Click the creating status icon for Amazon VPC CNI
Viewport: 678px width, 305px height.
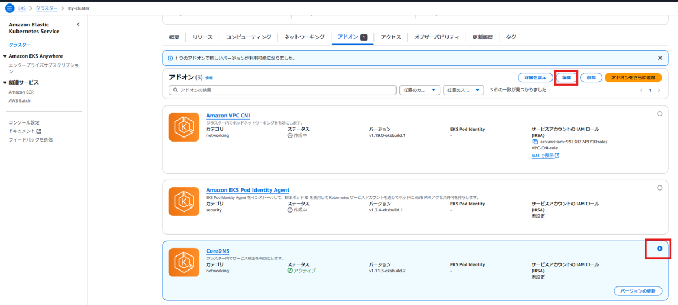click(290, 136)
